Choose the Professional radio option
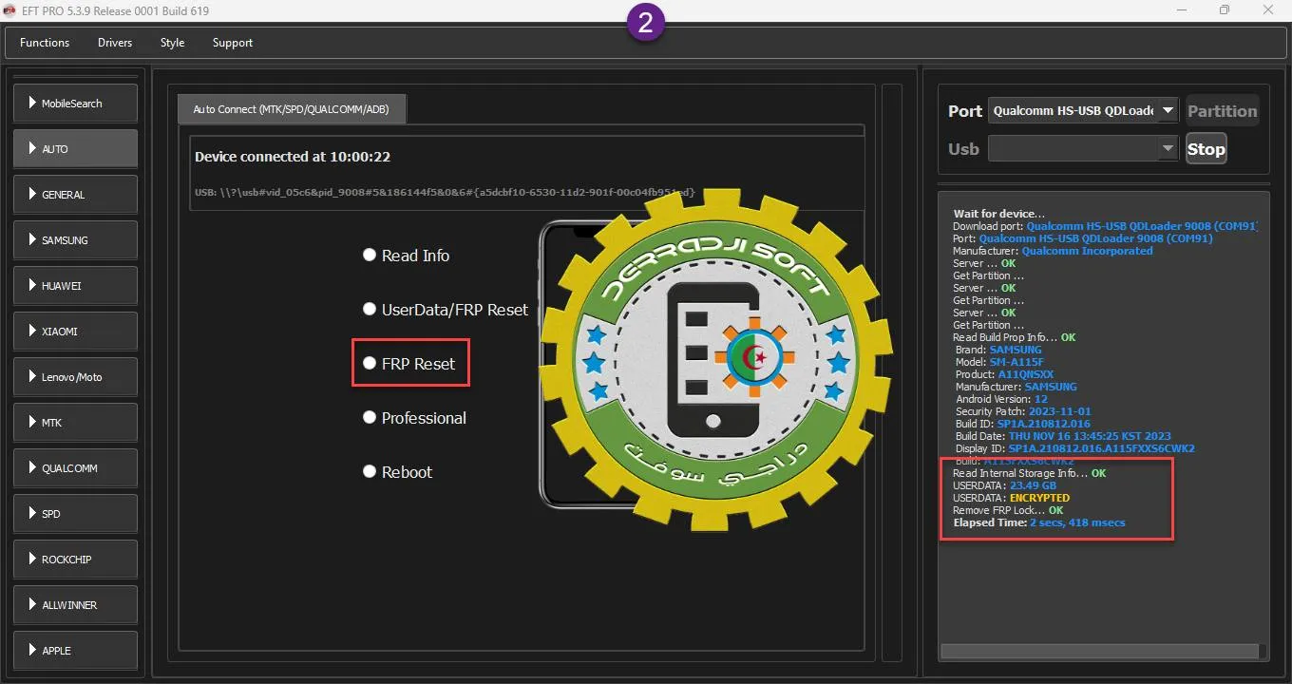Screen dimensions: 1292x684 click(x=370, y=418)
